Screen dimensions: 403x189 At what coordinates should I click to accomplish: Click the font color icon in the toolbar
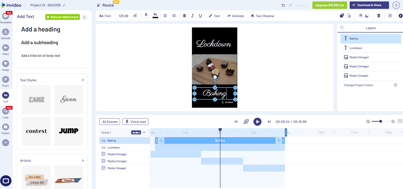[146, 16]
